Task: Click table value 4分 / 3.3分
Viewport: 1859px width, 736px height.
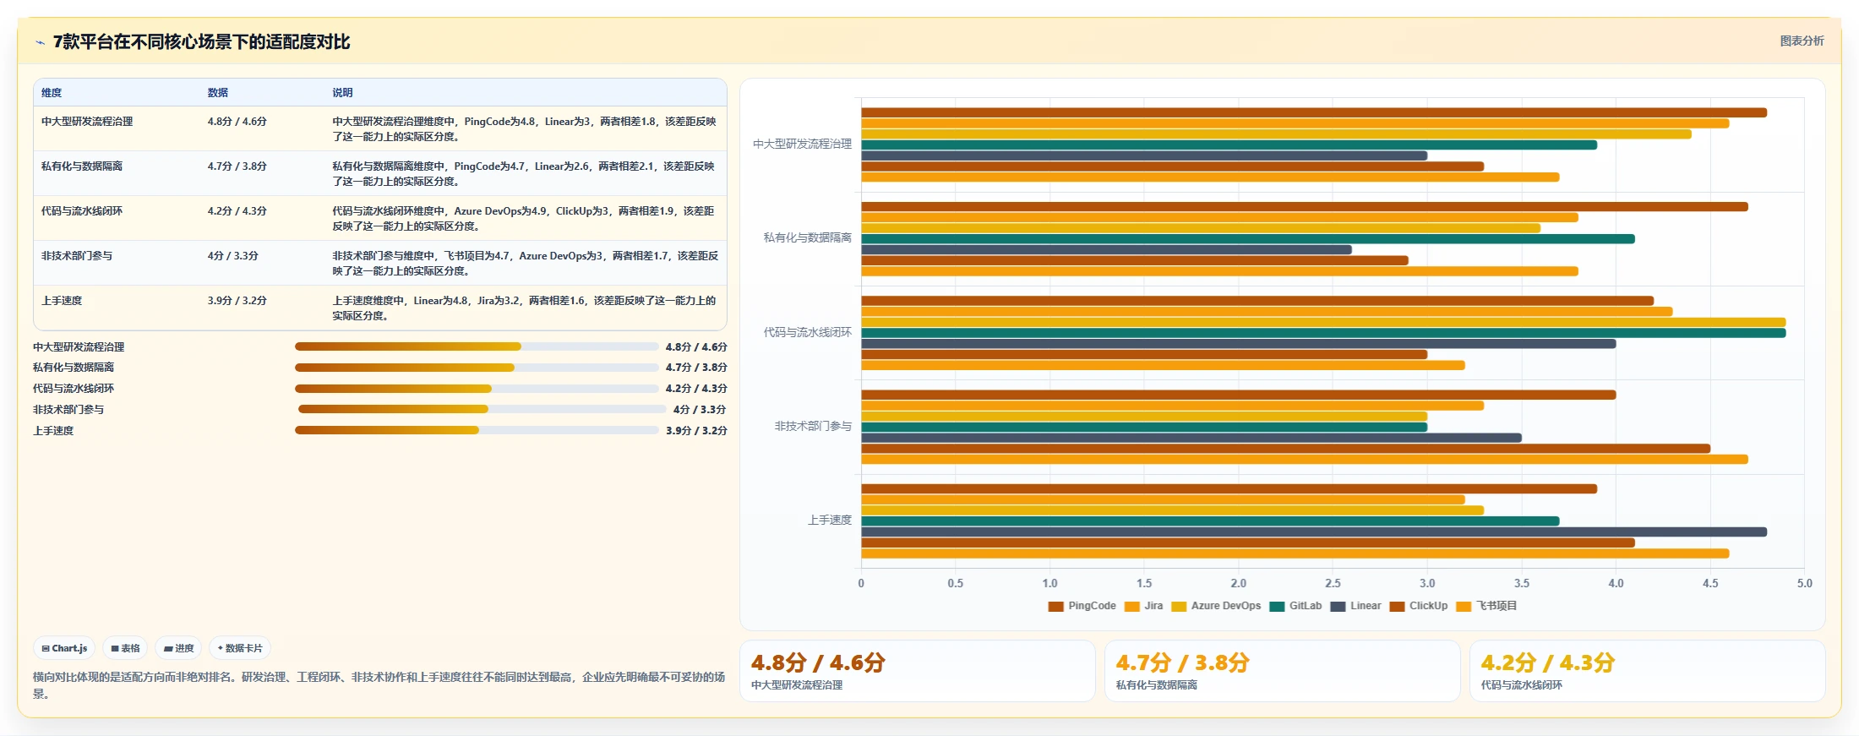Action: [x=233, y=256]
